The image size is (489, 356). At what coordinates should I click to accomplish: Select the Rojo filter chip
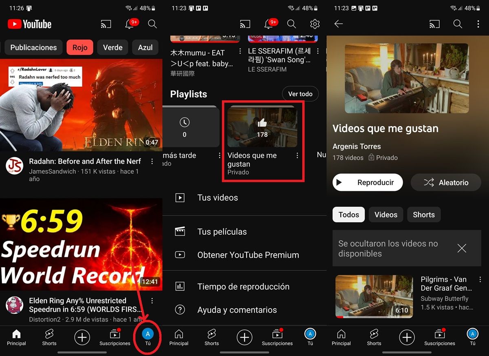click(80, 47)
